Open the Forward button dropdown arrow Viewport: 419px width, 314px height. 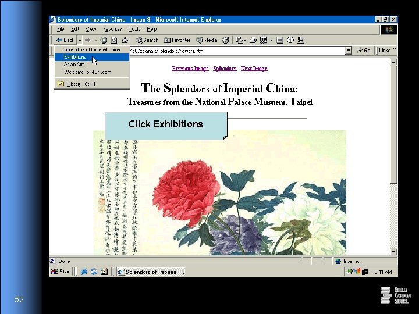pyautogui.click(x=95, y=40)
